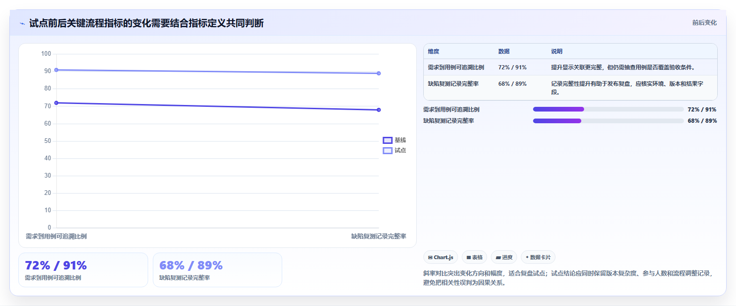Viewport: 736px width, 306px height.
Task: Click progress bar for 缺陷复测记录完整率
Action: point(608,121)
